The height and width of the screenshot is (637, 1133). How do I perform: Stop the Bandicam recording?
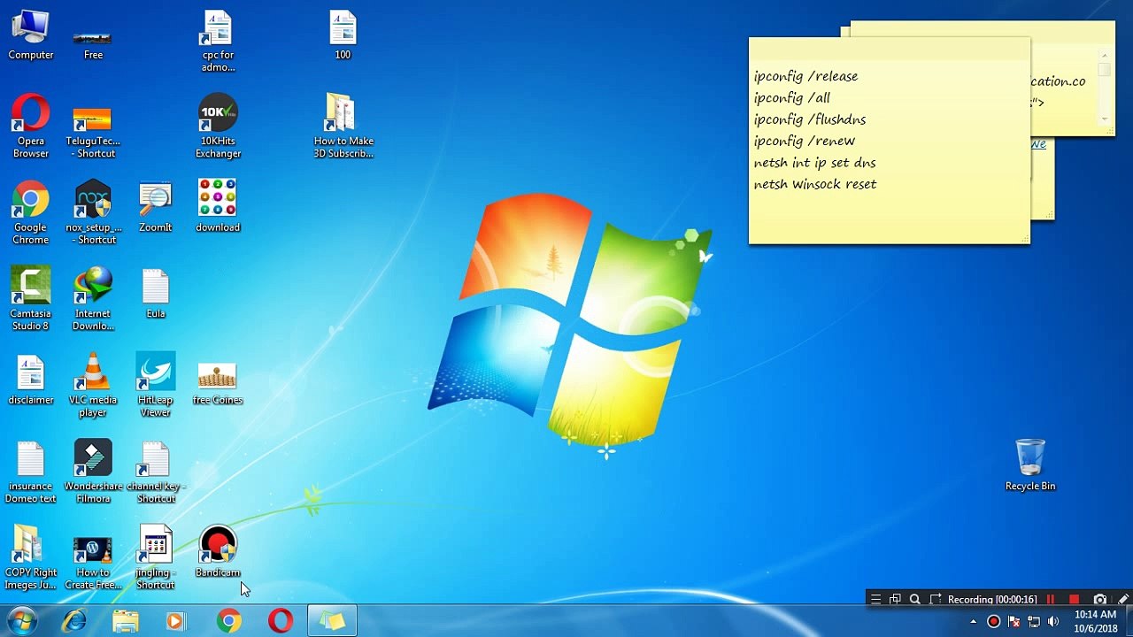point(1074,599)
